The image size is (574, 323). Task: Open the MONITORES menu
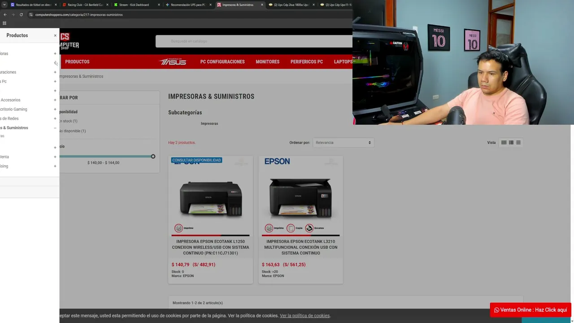[x=268, y=62]
